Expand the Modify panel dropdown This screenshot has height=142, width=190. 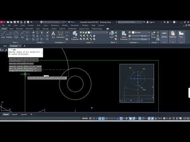40,43
